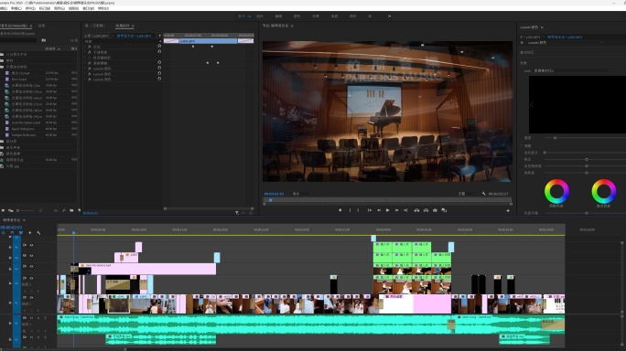
Task: Open the master clip dropdown in effect controls
Action: tap(112, 36)
